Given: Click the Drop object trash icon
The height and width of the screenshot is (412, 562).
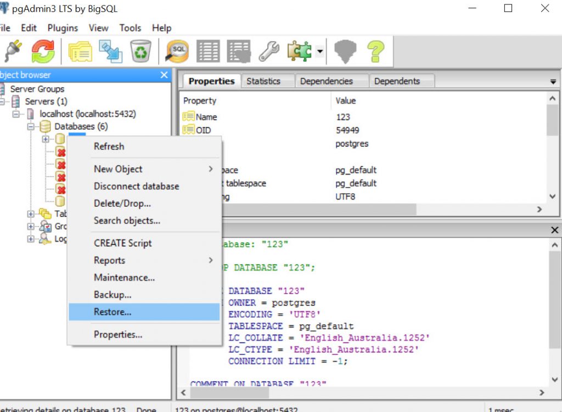Looking at the screenshot, I should coord(141,51).
